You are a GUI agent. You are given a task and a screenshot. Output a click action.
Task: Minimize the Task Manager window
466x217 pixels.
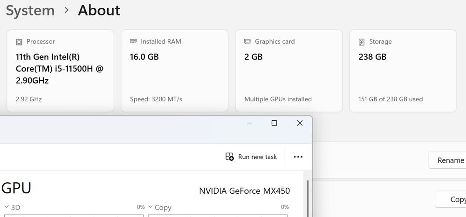pos(249,123)
